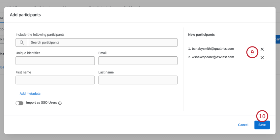The width and height of the screenshot is (280, 140).
Task: Click the Add participants dialog title
Action: pyautogui.click(x=25, y=15)
